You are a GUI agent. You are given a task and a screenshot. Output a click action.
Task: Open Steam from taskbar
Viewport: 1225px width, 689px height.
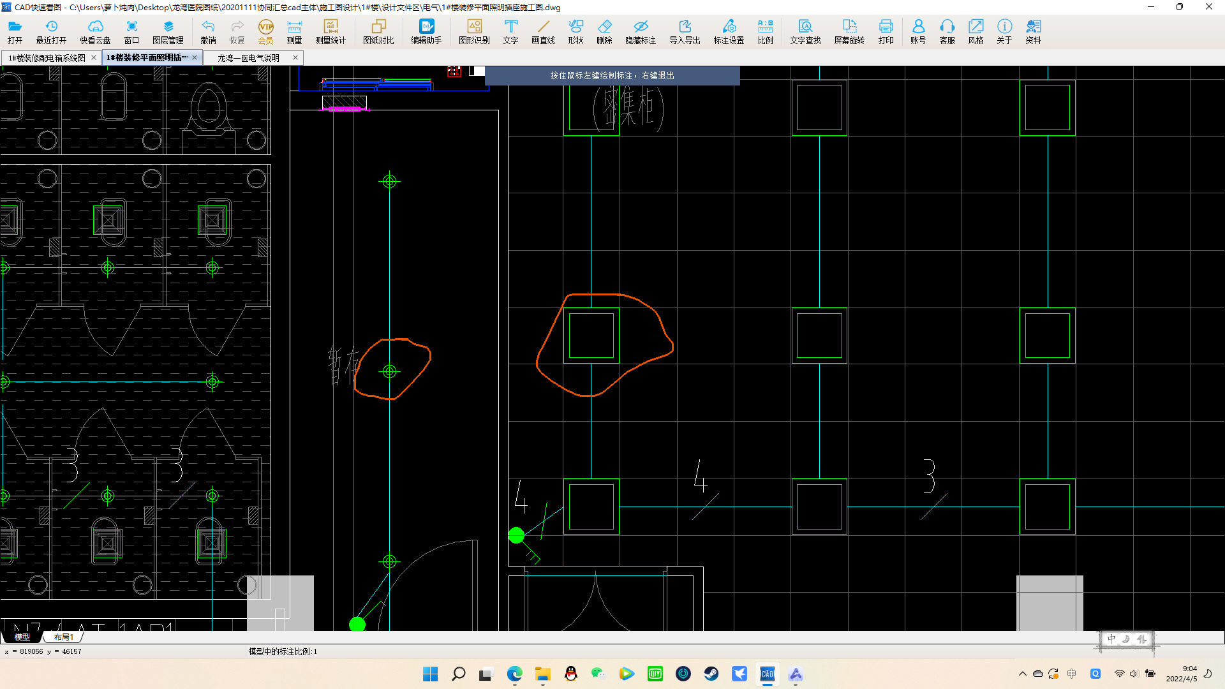tap(711, 674)
